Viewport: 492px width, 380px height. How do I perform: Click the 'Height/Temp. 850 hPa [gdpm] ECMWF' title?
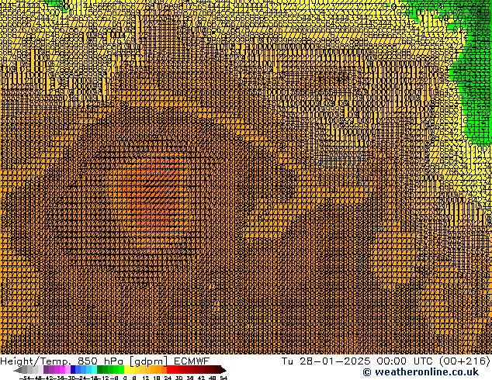pyautogui.click(x=105, y=361)
